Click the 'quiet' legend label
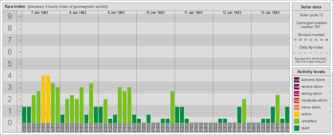 tap(306, 128)
